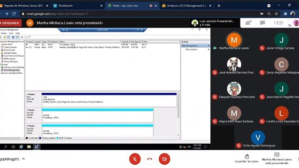
Task: Select Local Users and Groups
Action: coord(14,56)
